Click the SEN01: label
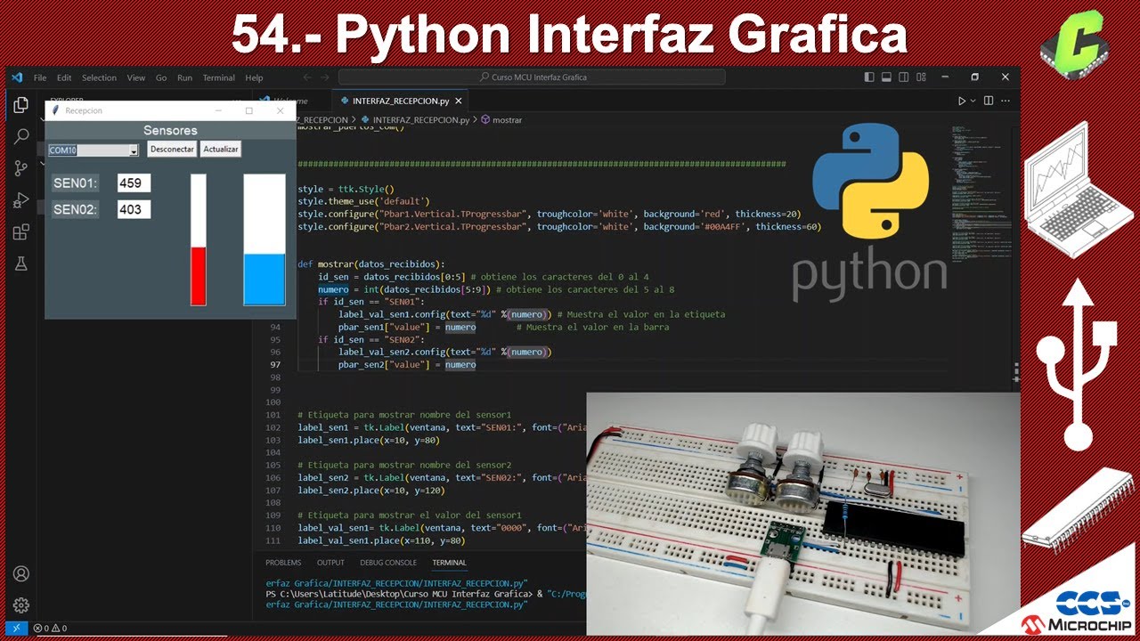 point(75,183)
